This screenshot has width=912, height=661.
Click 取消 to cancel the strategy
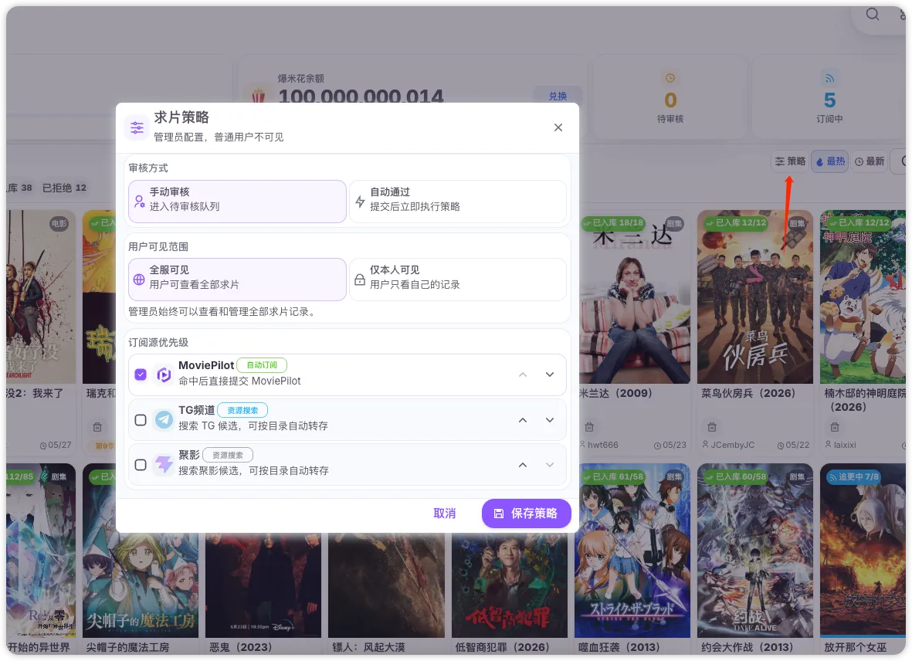[444, 514]
